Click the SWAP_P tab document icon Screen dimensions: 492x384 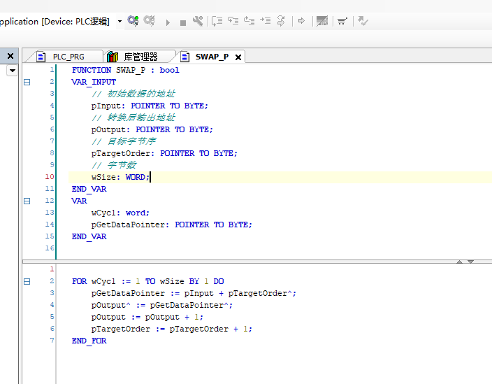coord(184,57)
